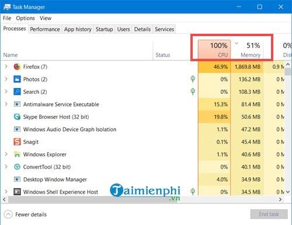Switch to the Startup tab
The image size is (292, 225).
[x=104, y=29]
